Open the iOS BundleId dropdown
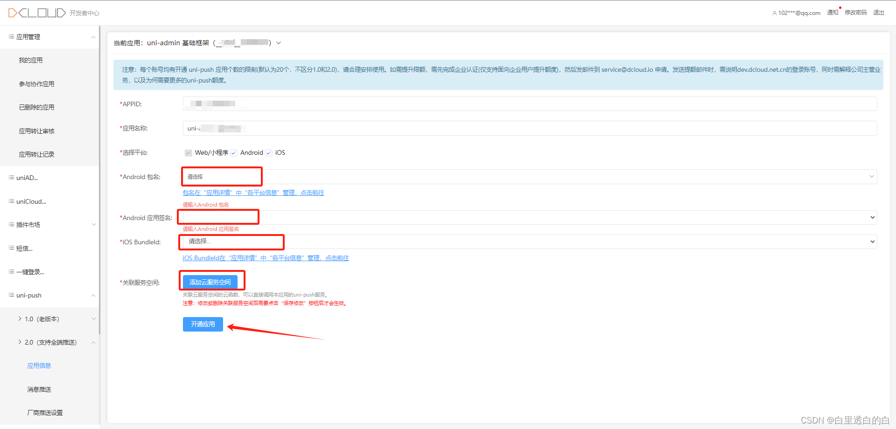This screenshot has width=896, height=429. pos(530,242)
